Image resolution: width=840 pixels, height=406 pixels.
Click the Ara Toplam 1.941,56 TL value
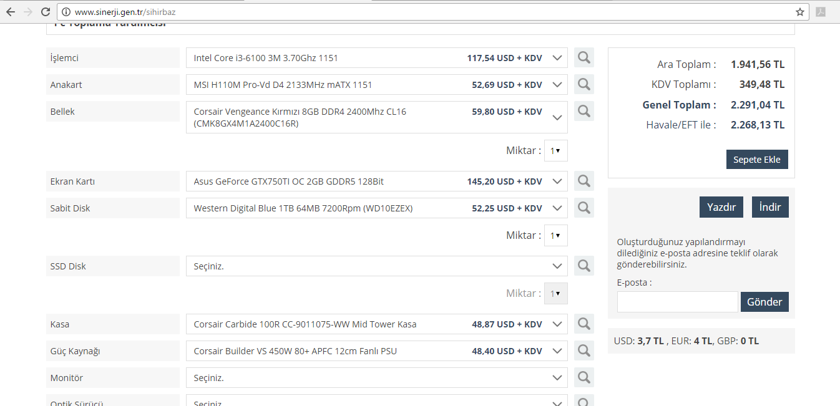tap(758, 64)
